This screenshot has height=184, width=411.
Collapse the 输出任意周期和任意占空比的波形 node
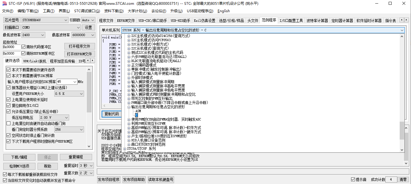click(x=129, y=107)
